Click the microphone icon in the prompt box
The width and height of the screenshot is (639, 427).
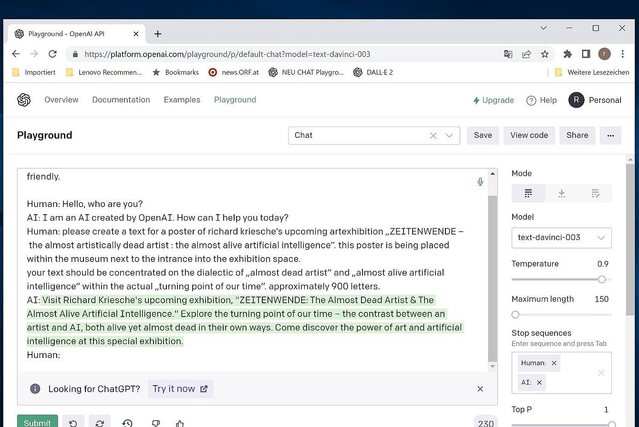(480, 182)
